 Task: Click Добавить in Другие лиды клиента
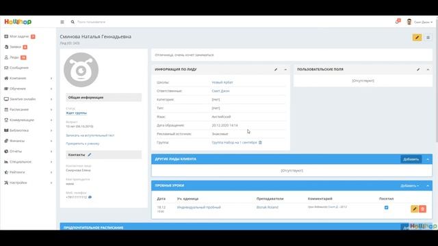click(x=411, y=159)
